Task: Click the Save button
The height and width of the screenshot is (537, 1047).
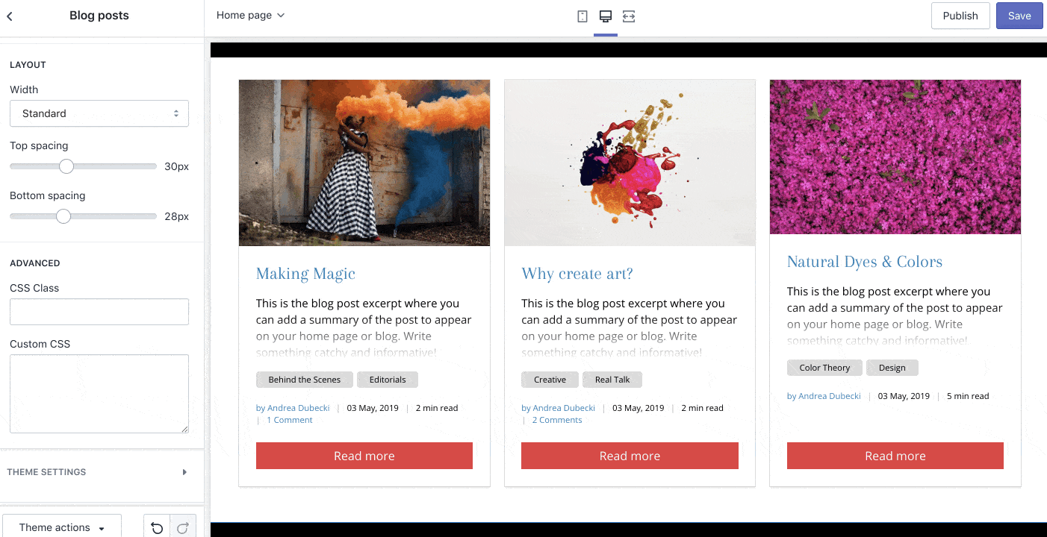Action: pos(1019,16)
